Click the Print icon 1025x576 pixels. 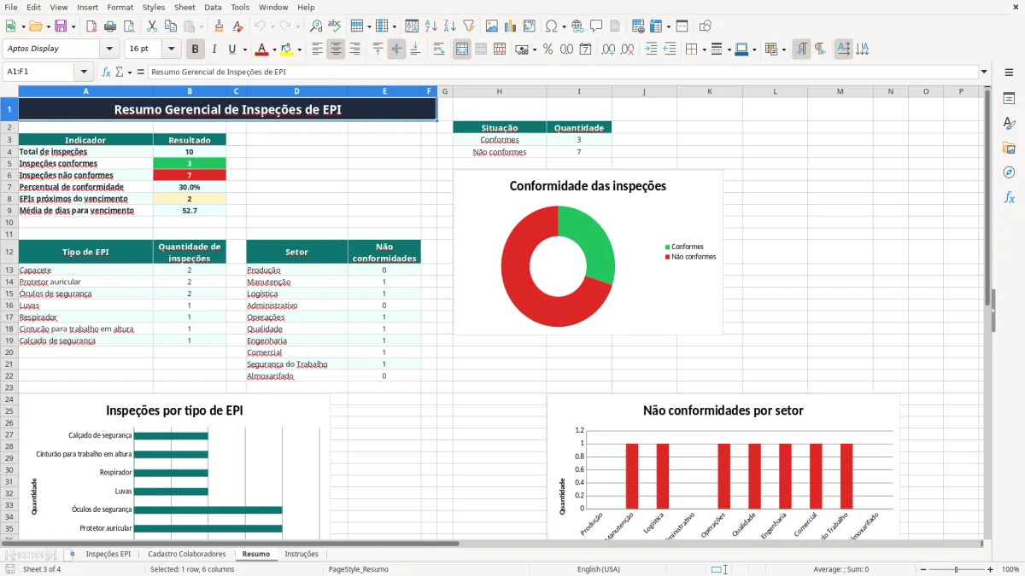(111, 26)
